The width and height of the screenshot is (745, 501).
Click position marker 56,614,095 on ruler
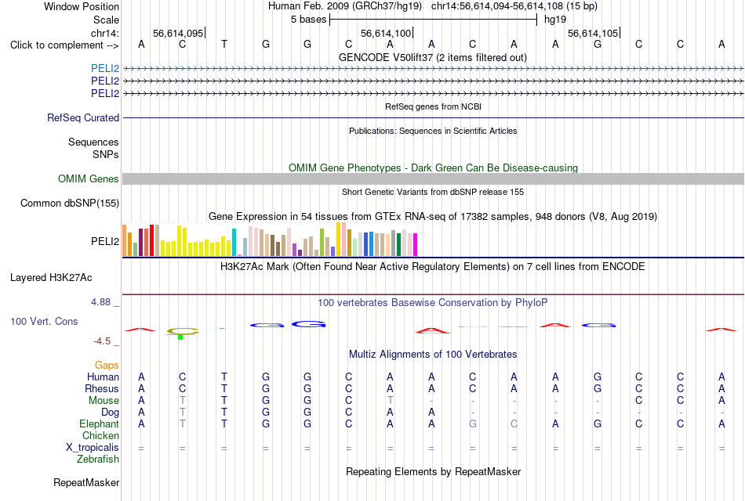[179, 33]
